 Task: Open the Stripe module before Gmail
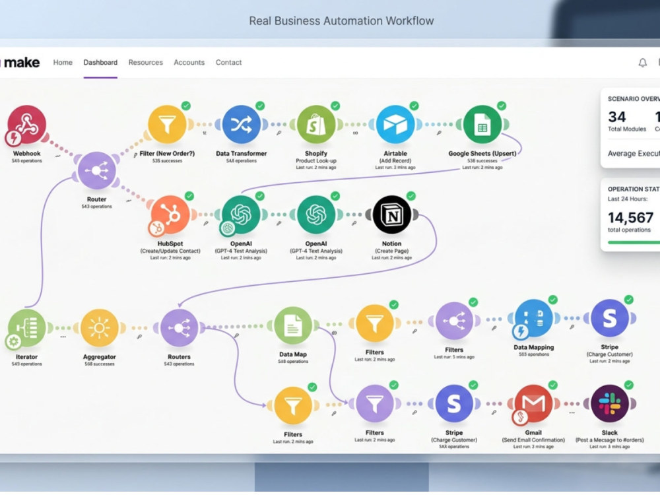point(454,404)
